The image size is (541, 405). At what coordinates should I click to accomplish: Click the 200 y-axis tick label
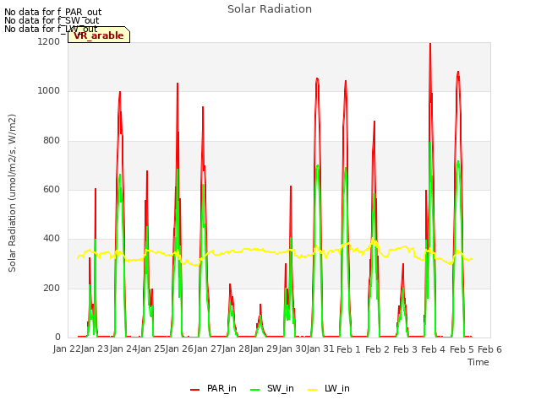[52, 289]
